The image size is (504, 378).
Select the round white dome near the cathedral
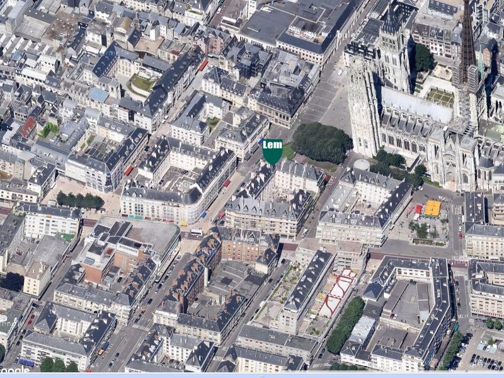tap(362, 164)
